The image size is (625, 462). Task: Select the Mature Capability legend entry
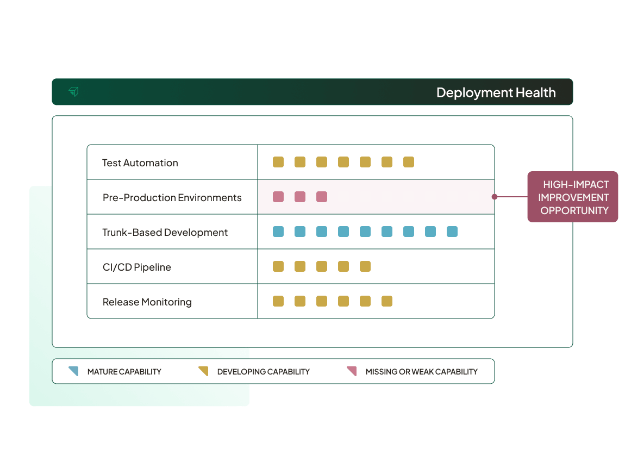[x=123, y=371]
